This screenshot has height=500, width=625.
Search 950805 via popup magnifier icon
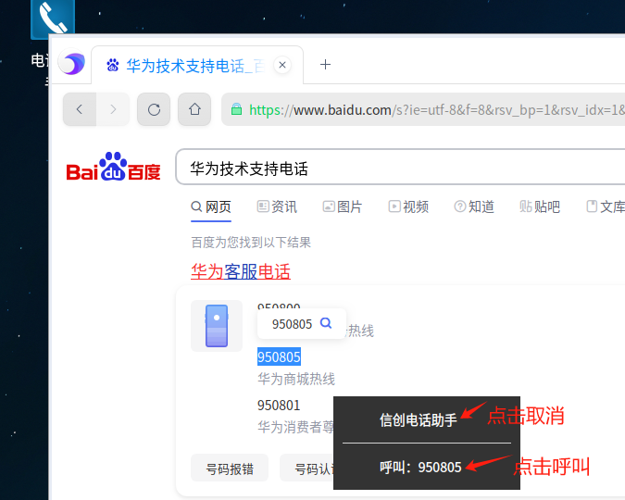point(326,323)
